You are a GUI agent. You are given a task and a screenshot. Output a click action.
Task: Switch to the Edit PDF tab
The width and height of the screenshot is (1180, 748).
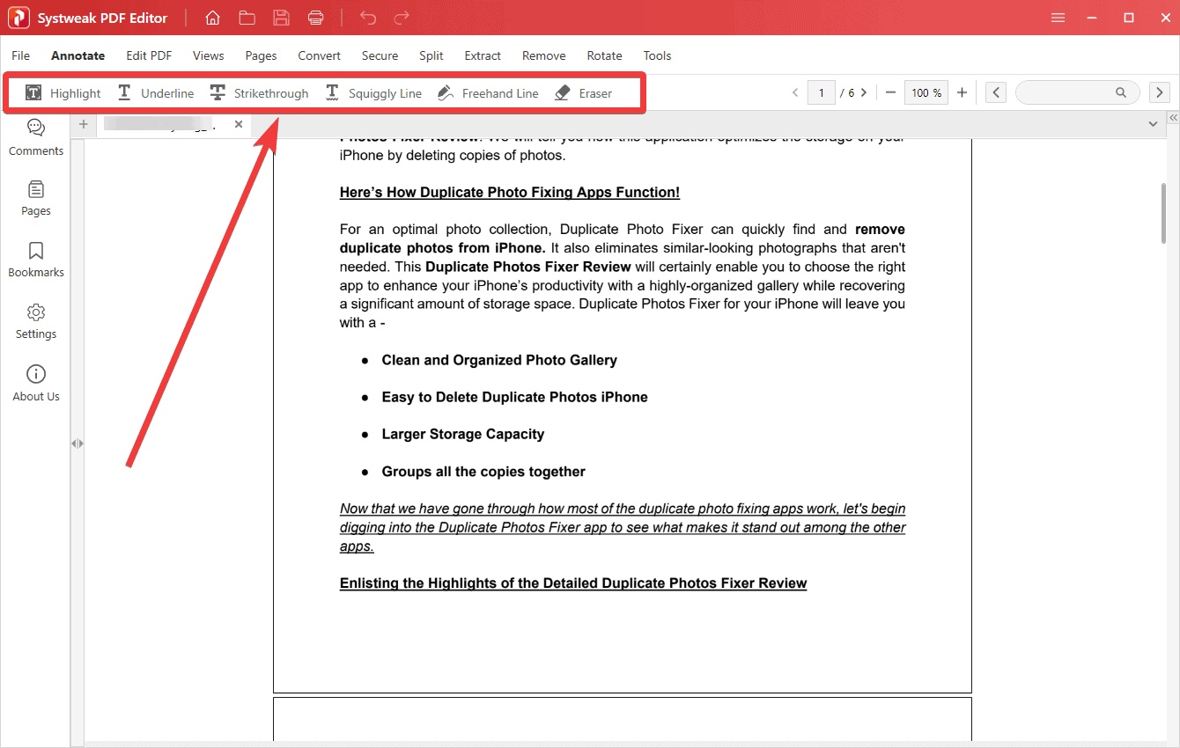click(149, 55)
